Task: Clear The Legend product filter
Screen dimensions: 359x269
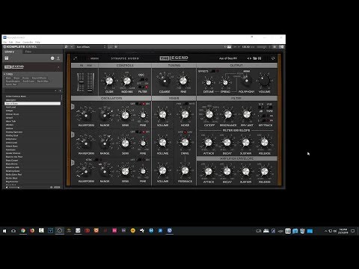Action: (x=59, y=67)
